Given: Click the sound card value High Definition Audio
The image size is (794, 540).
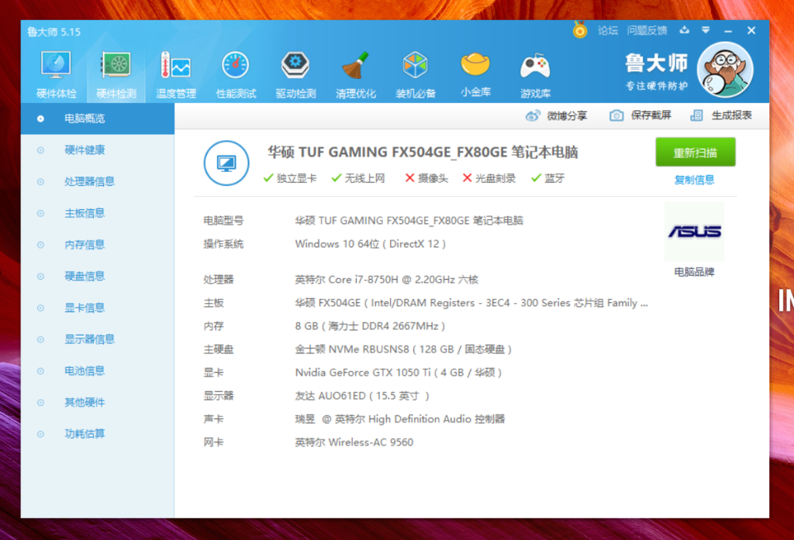Looking at the screenshot, I should point(400,419).
